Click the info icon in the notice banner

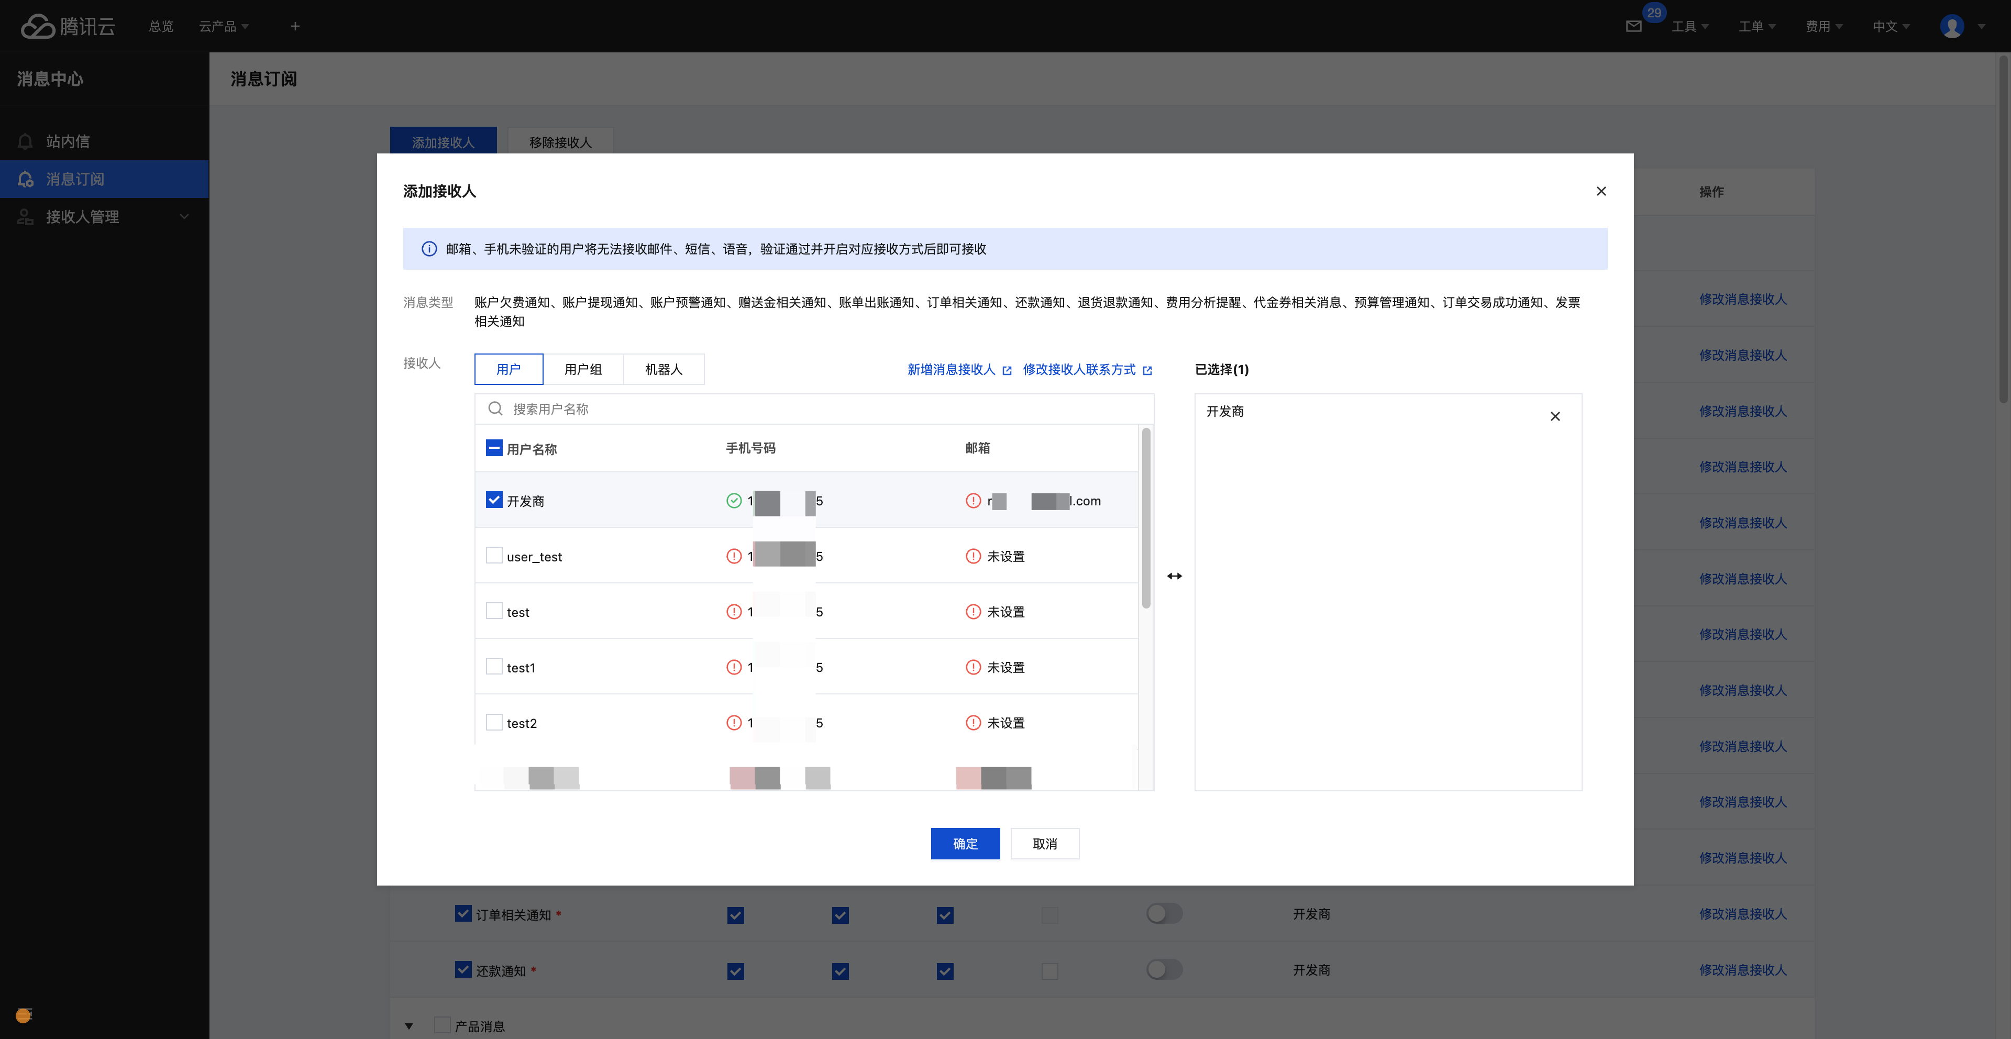[x=428, y=249]
